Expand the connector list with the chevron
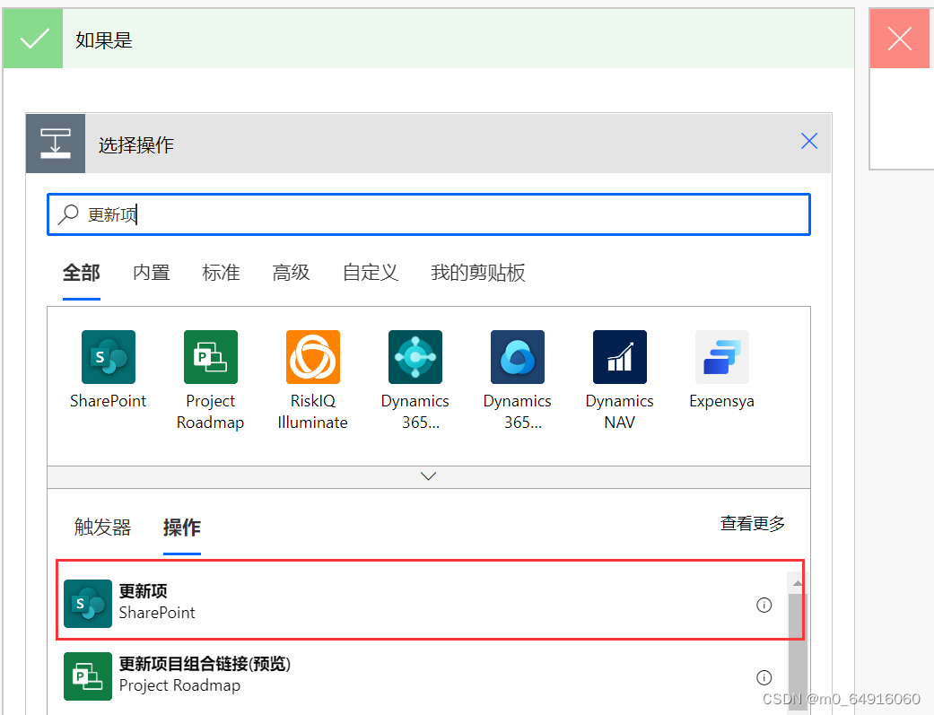This screenshot has height=715, width=934. pyautogui.click(x=428, y=476)
